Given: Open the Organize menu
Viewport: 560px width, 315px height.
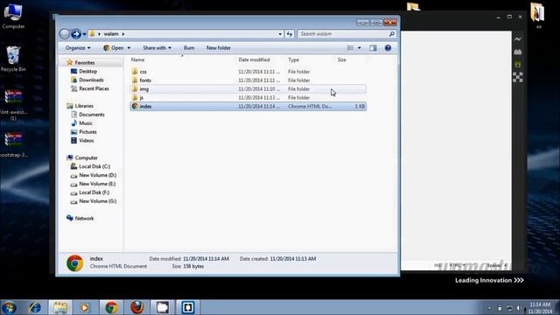Looking at the screenshot, I should point(78,48).
